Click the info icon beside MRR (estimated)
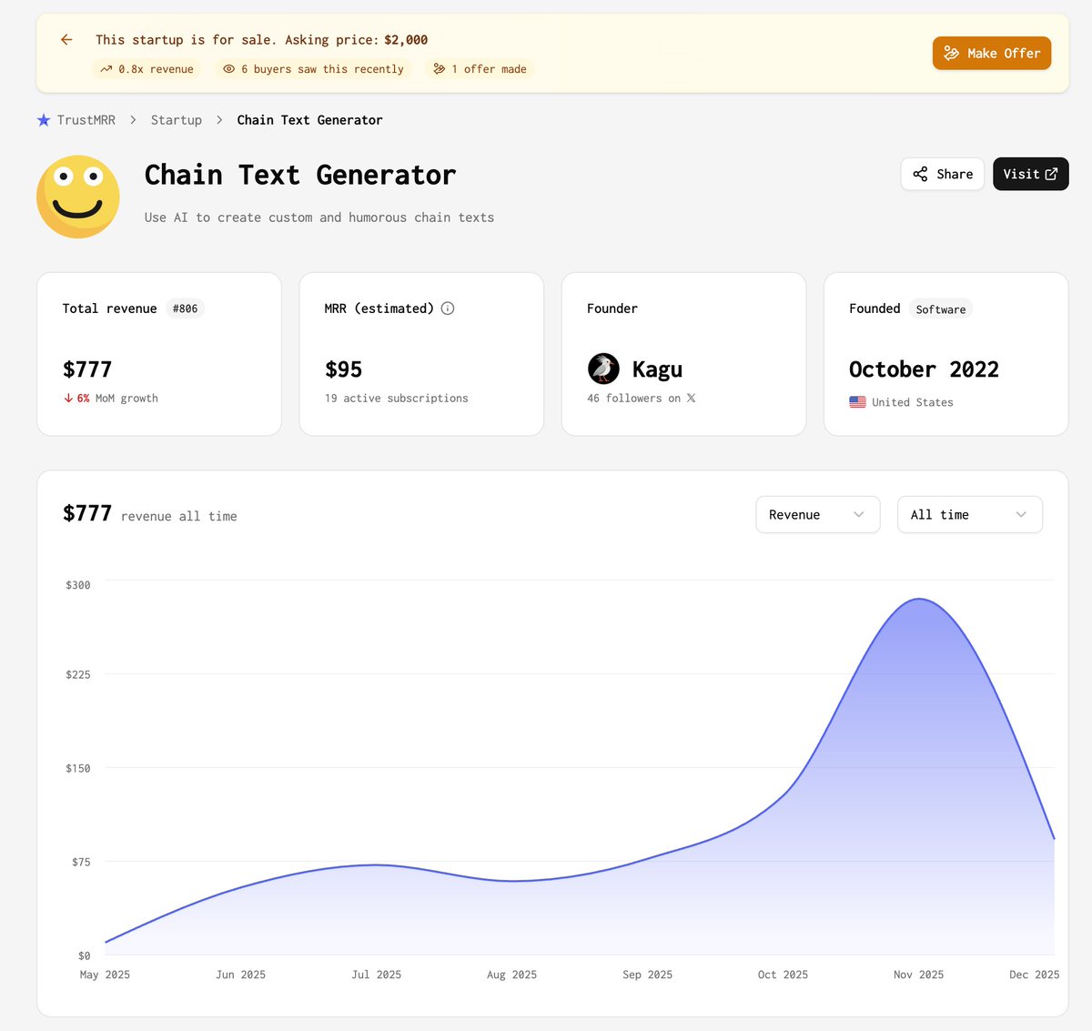Screen dimensions: 1092x1031 [x=447, y=308]
